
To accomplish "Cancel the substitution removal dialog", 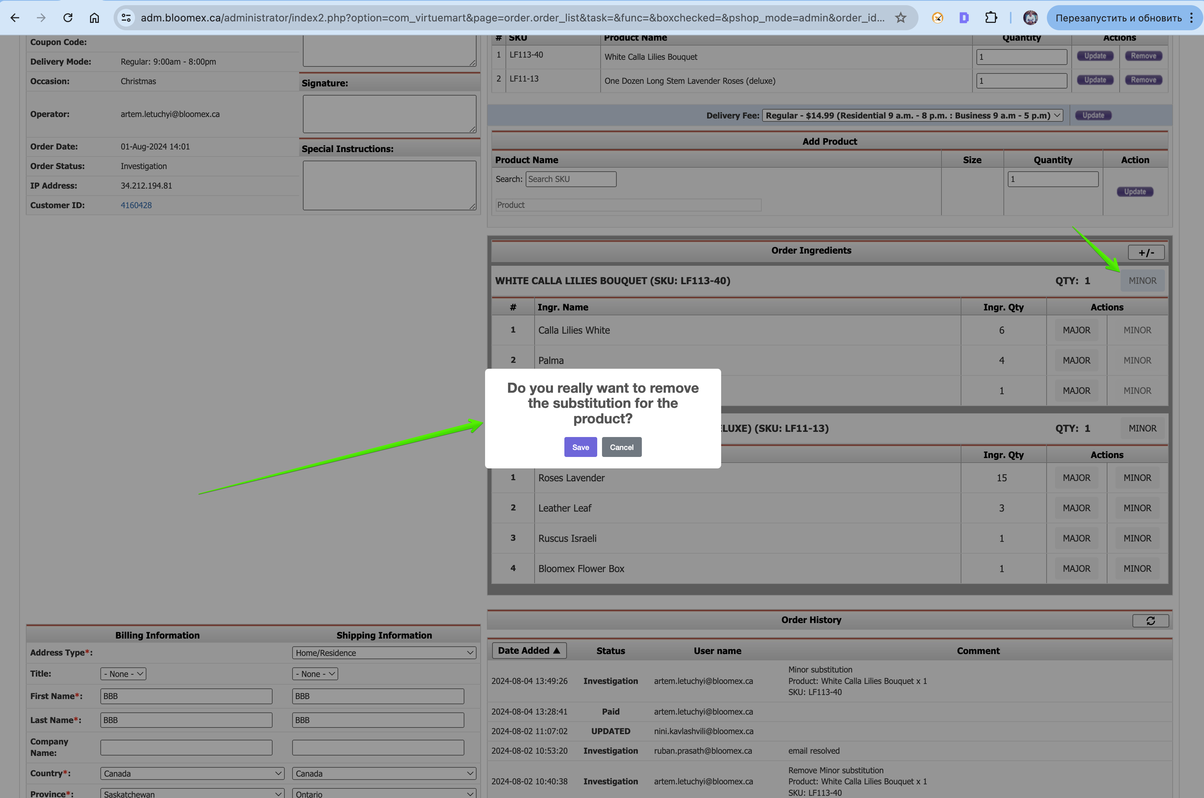I will [x=622, y=447].
